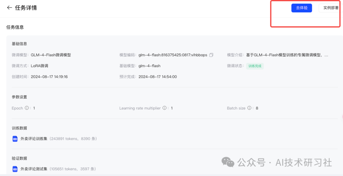Open the 外卖评论测试集 dataset name

(x=34, y=169)
